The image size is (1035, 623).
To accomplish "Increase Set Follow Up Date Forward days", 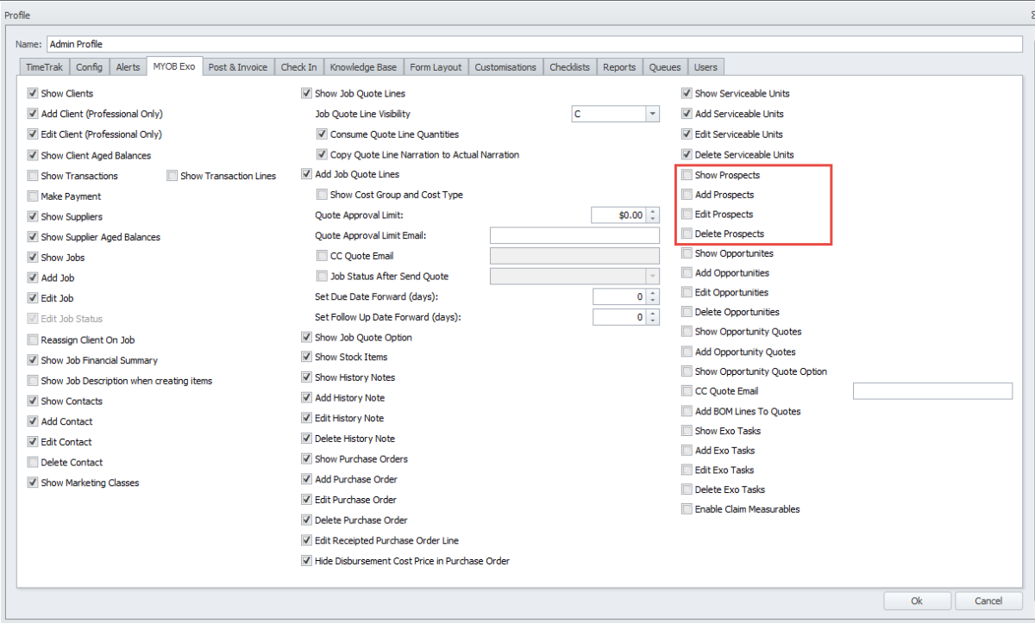I will (x=653, y=314).
